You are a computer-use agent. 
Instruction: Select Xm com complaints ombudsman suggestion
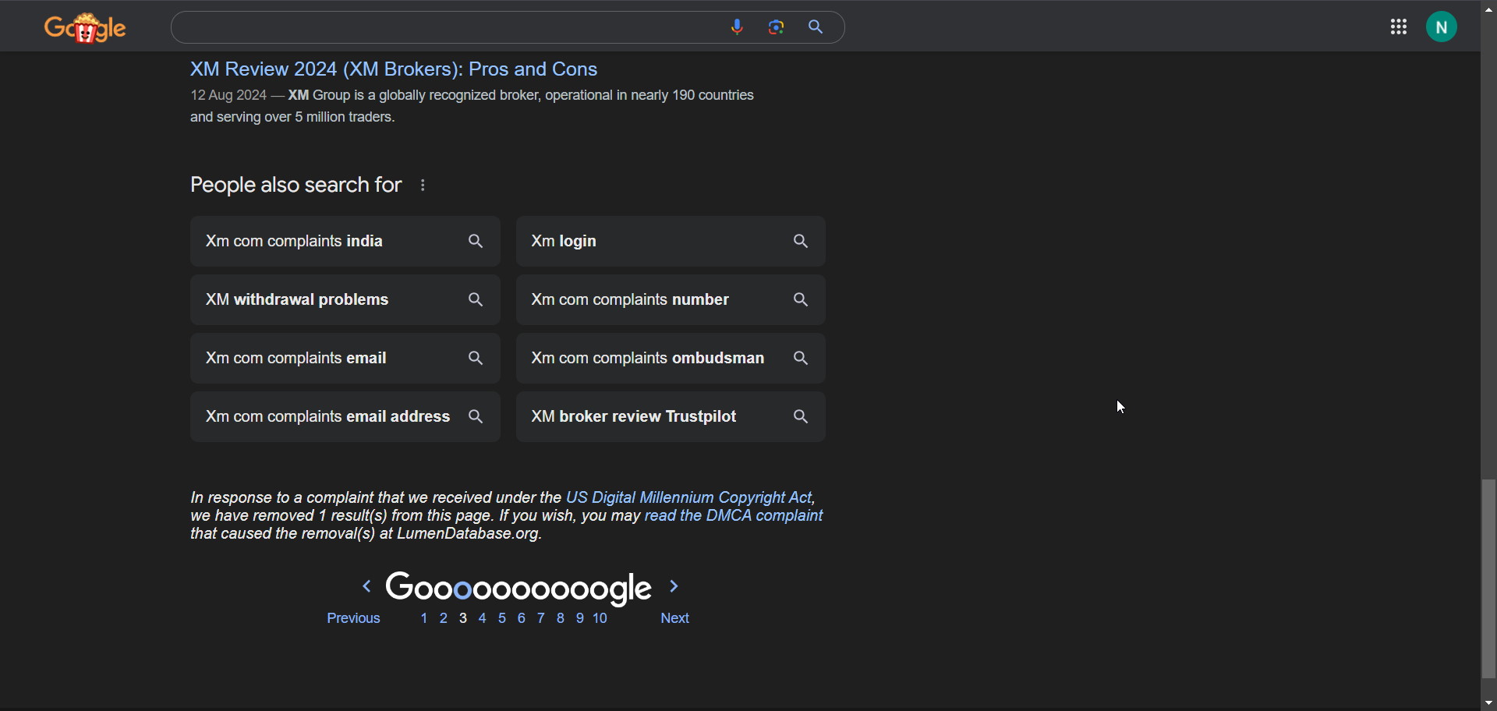click(647, 359)
